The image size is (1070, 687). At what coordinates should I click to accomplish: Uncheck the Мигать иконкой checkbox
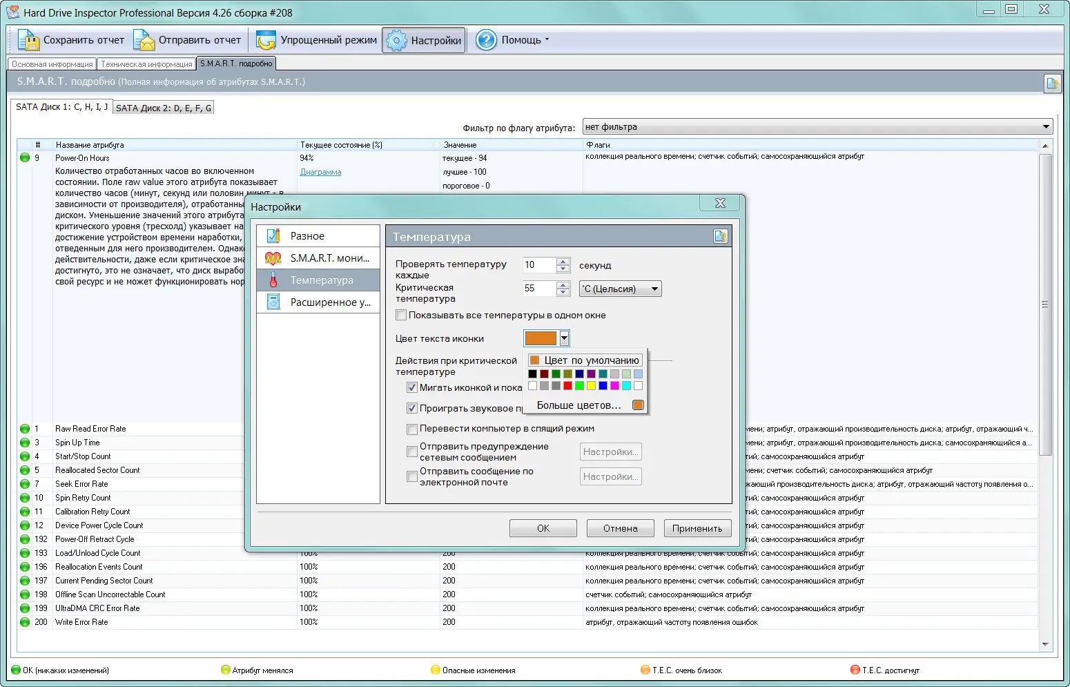412,387
